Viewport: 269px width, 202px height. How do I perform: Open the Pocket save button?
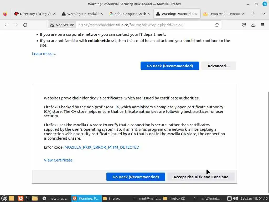[x=244, y=25]
